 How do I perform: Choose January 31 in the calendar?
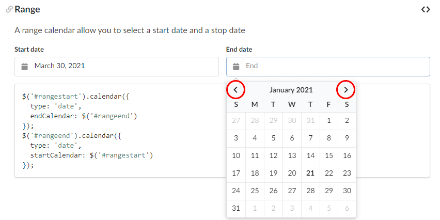pyautogui.click(x=236, y=209)
